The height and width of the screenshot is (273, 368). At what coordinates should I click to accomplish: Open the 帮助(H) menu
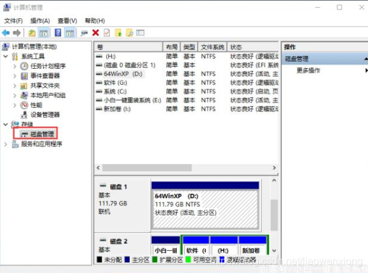click(x=95, y=21)
